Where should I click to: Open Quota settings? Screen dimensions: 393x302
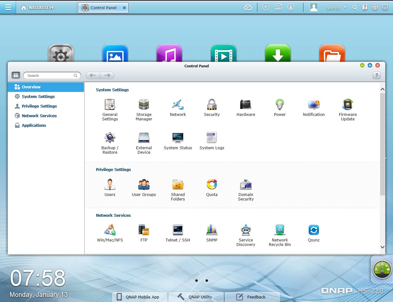(212, 188)
